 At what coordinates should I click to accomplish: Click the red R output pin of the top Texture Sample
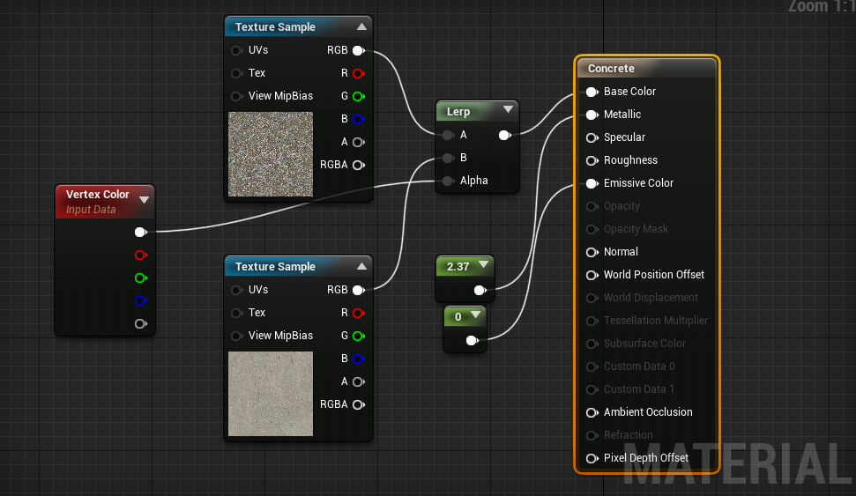359,73
